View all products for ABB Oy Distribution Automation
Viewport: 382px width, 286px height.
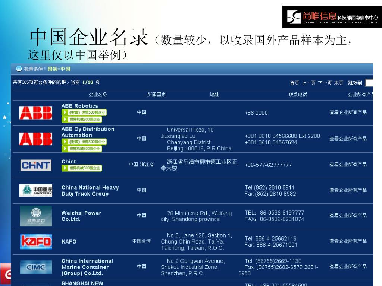(x=348, y=139)
